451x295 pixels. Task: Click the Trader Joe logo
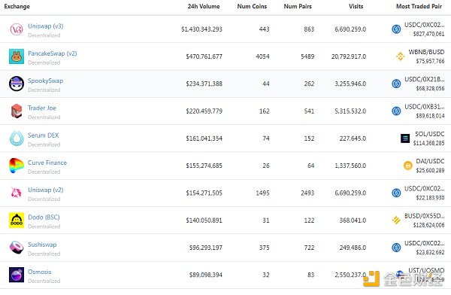pyautogui.click(x=17, y=111)
